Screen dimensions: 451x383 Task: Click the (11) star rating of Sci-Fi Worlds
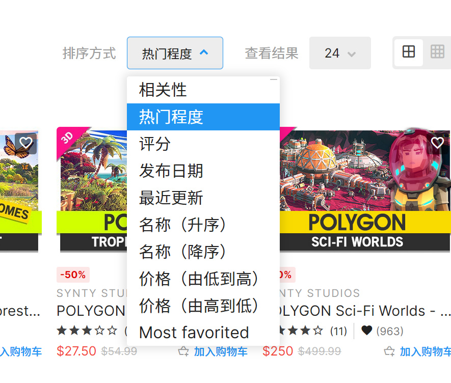point(313,331)
